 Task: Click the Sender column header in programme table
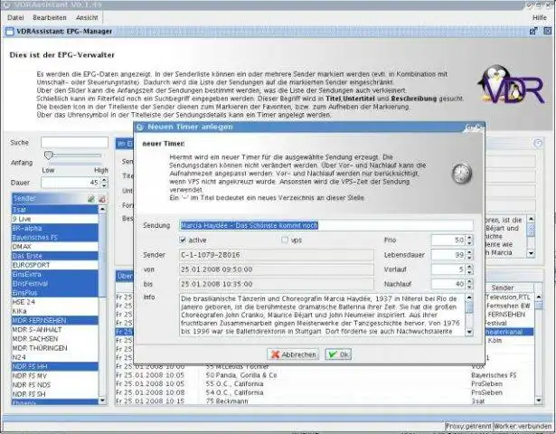click(503, 288)
